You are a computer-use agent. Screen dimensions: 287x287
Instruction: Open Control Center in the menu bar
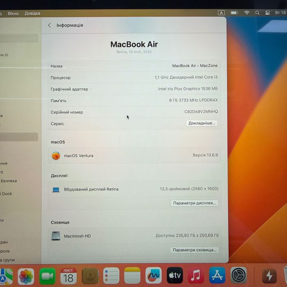click(x=268, y=13)
